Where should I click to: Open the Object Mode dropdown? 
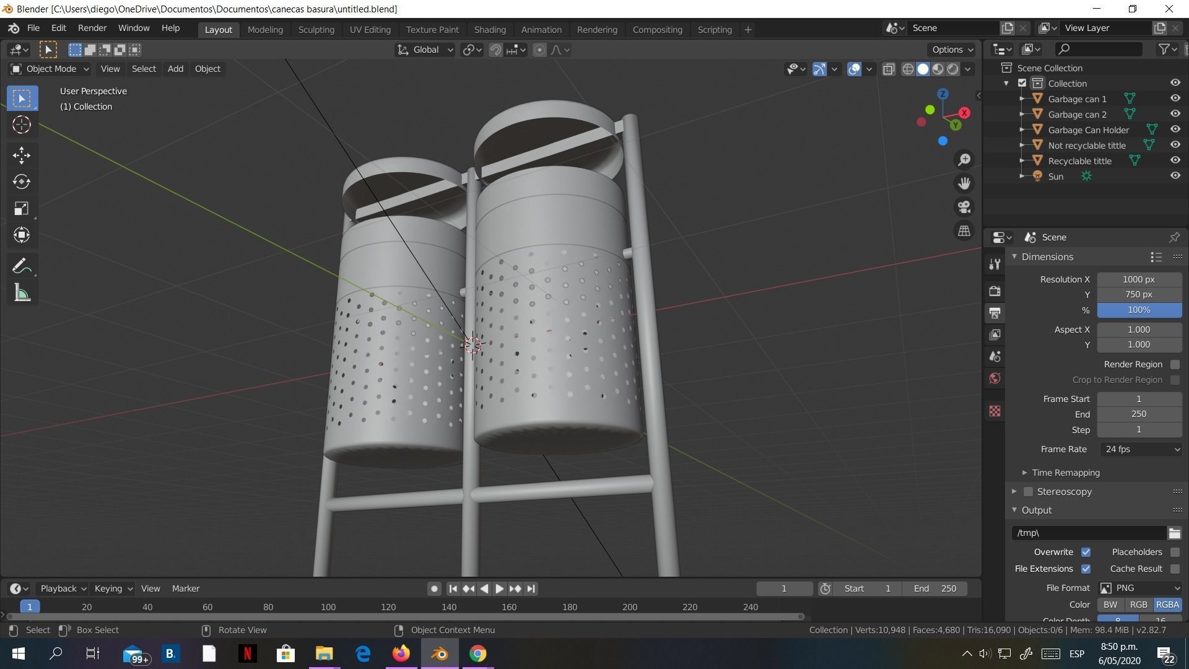51,69
